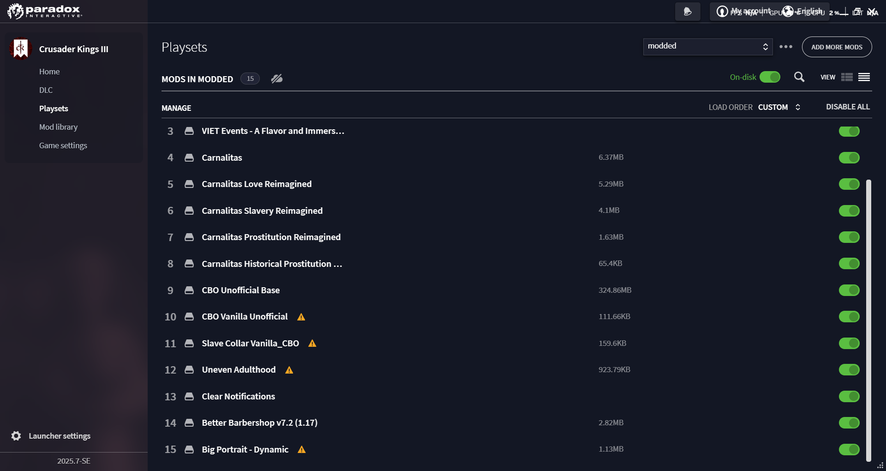Click the crossed-out icon beside the mod count
Screen dimensions: 886x471
(277, 78)
